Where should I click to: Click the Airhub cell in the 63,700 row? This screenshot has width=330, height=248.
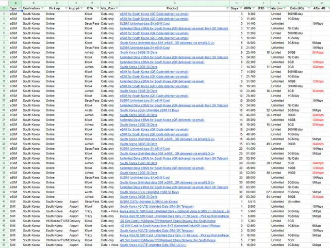(x=92, y=144)
